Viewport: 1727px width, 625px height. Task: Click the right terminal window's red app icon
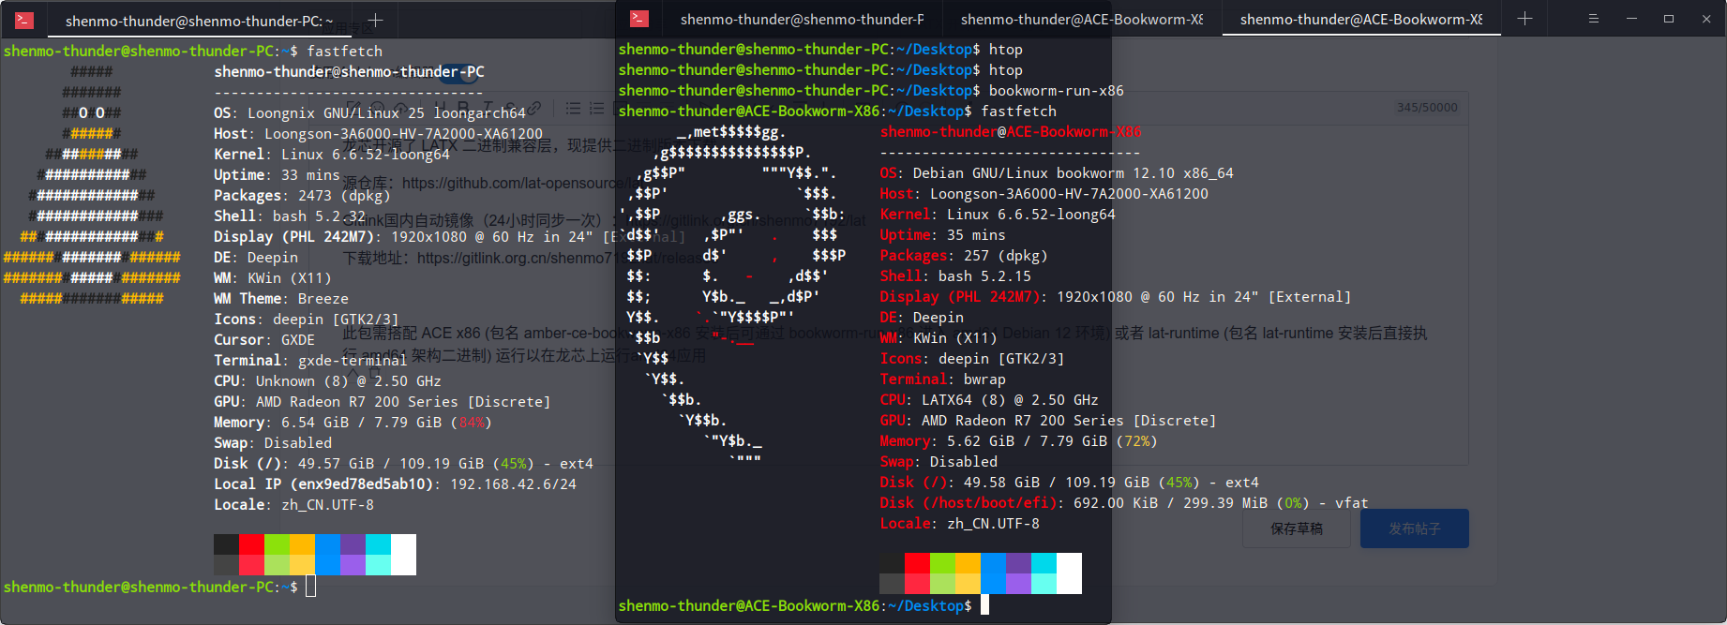639,19
